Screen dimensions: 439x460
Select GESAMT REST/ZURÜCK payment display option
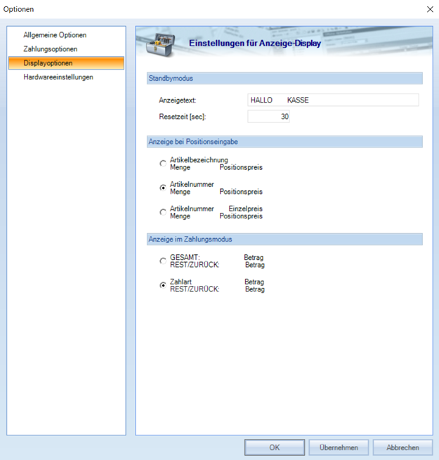click(163, 261)
